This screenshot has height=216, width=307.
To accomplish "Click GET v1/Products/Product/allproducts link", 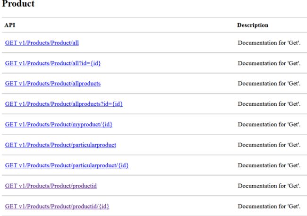I will pos(52,84).
